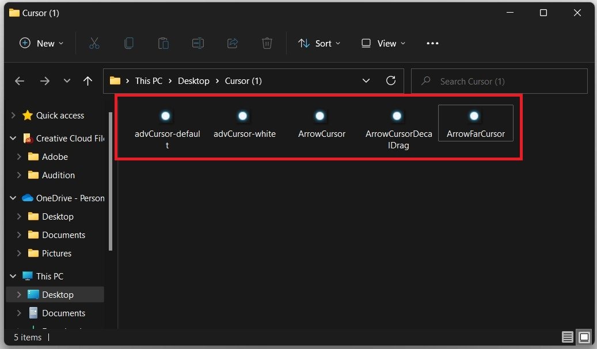Screen dimensions: 597x349
Task: Open the Sort menu
Action: (x=320, y=43)
